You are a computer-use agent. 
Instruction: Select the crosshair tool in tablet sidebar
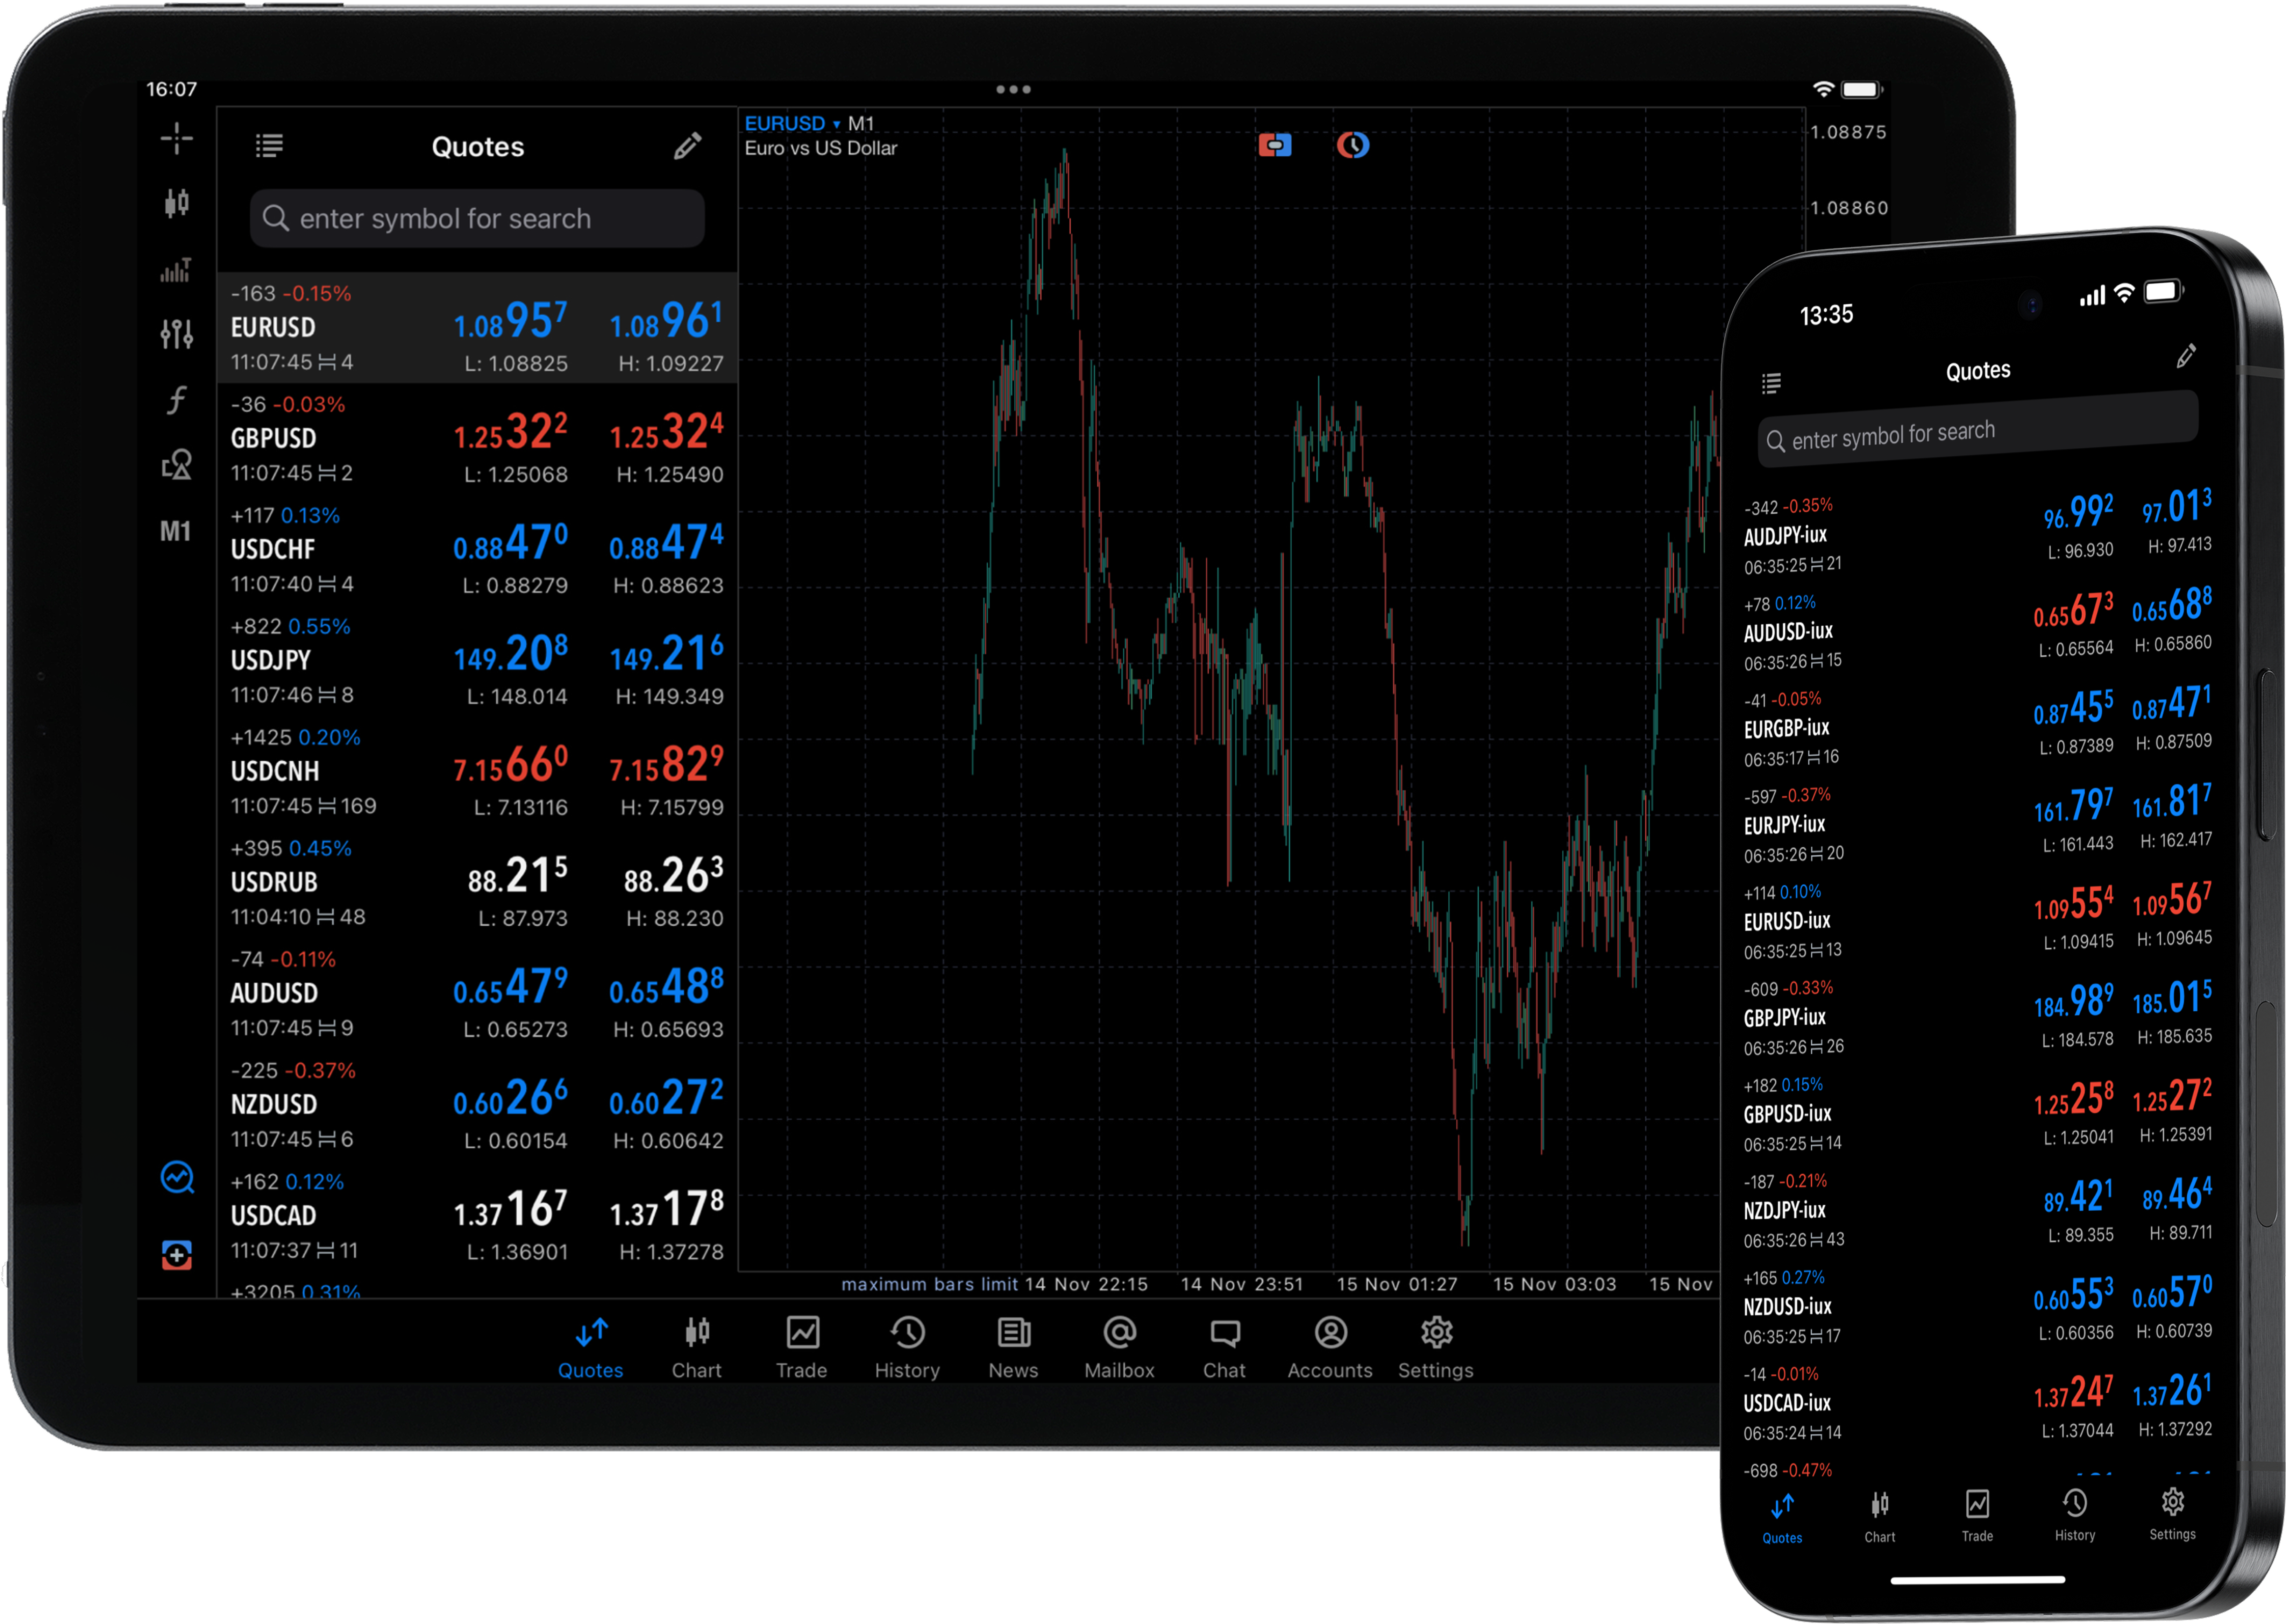[177, 138]
